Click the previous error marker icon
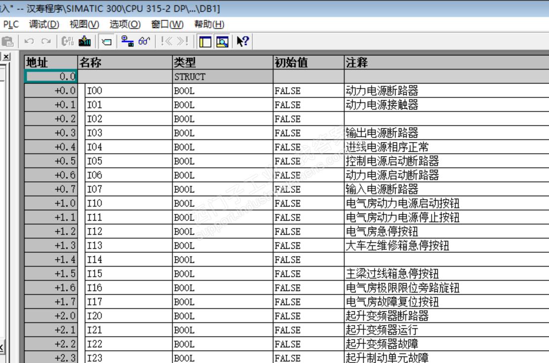549x363 pixels. coord(166,41)
